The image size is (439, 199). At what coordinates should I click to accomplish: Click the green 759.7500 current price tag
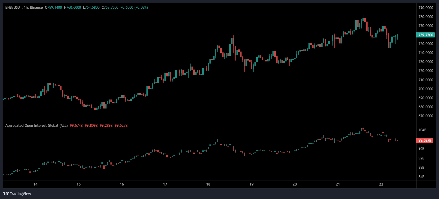[x=425, y=35]
